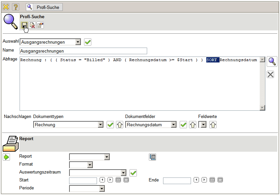This screenshot has height=195, width=280.
Task: Click the green arrow to run report
Action: pyautogui.click(x=6, y=157)
